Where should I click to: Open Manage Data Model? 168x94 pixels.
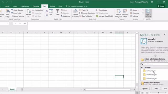coord(104,16)
